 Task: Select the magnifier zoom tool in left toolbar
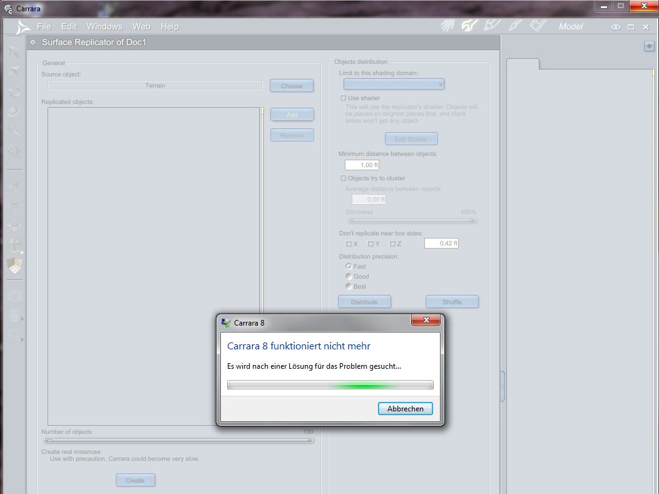click(14, 336)
